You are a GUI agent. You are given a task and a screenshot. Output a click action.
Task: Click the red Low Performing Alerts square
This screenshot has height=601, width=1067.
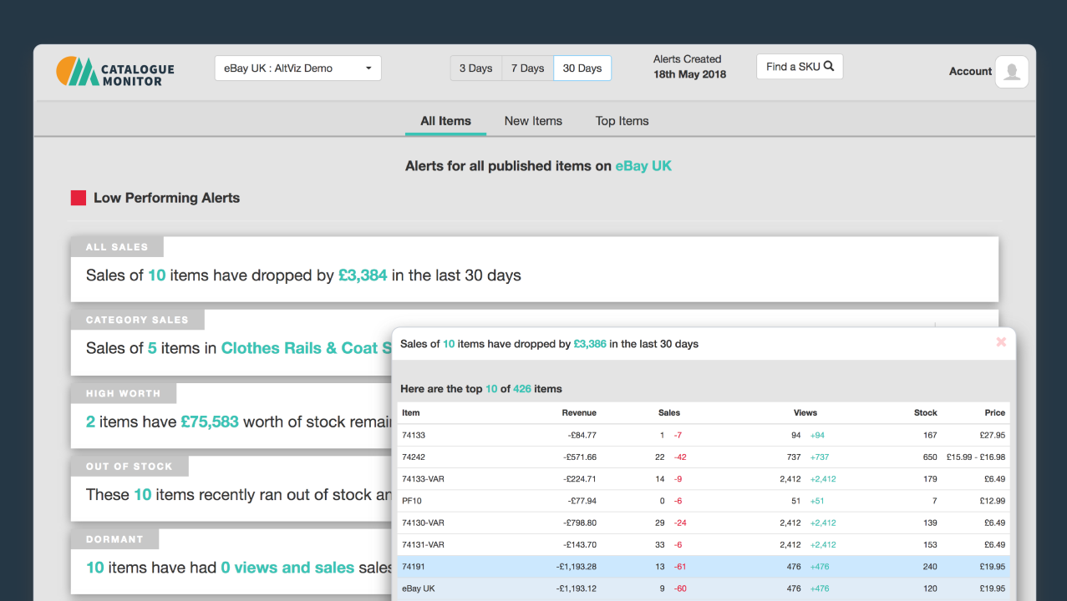point(79,198)
